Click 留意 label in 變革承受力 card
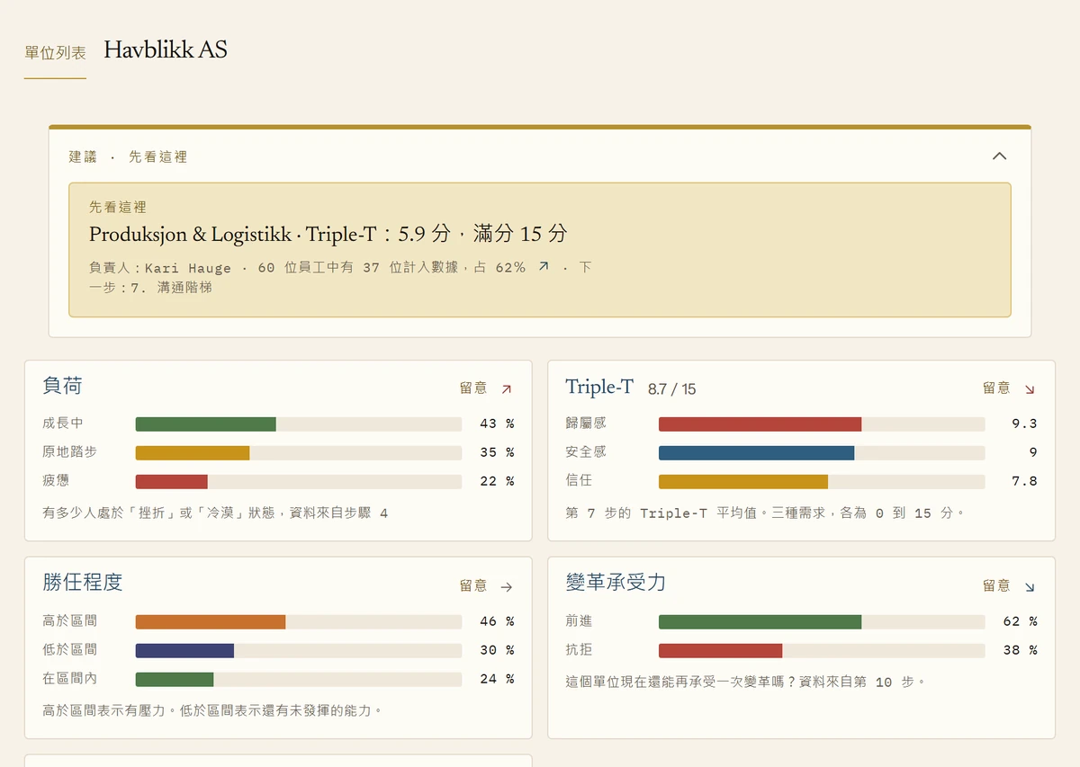The width and height of the screenshot is (1080, 767). click(x=996, y=585)
